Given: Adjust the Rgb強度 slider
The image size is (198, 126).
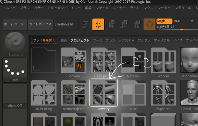Looking at the screenshot, I should (x=177, y=27).
